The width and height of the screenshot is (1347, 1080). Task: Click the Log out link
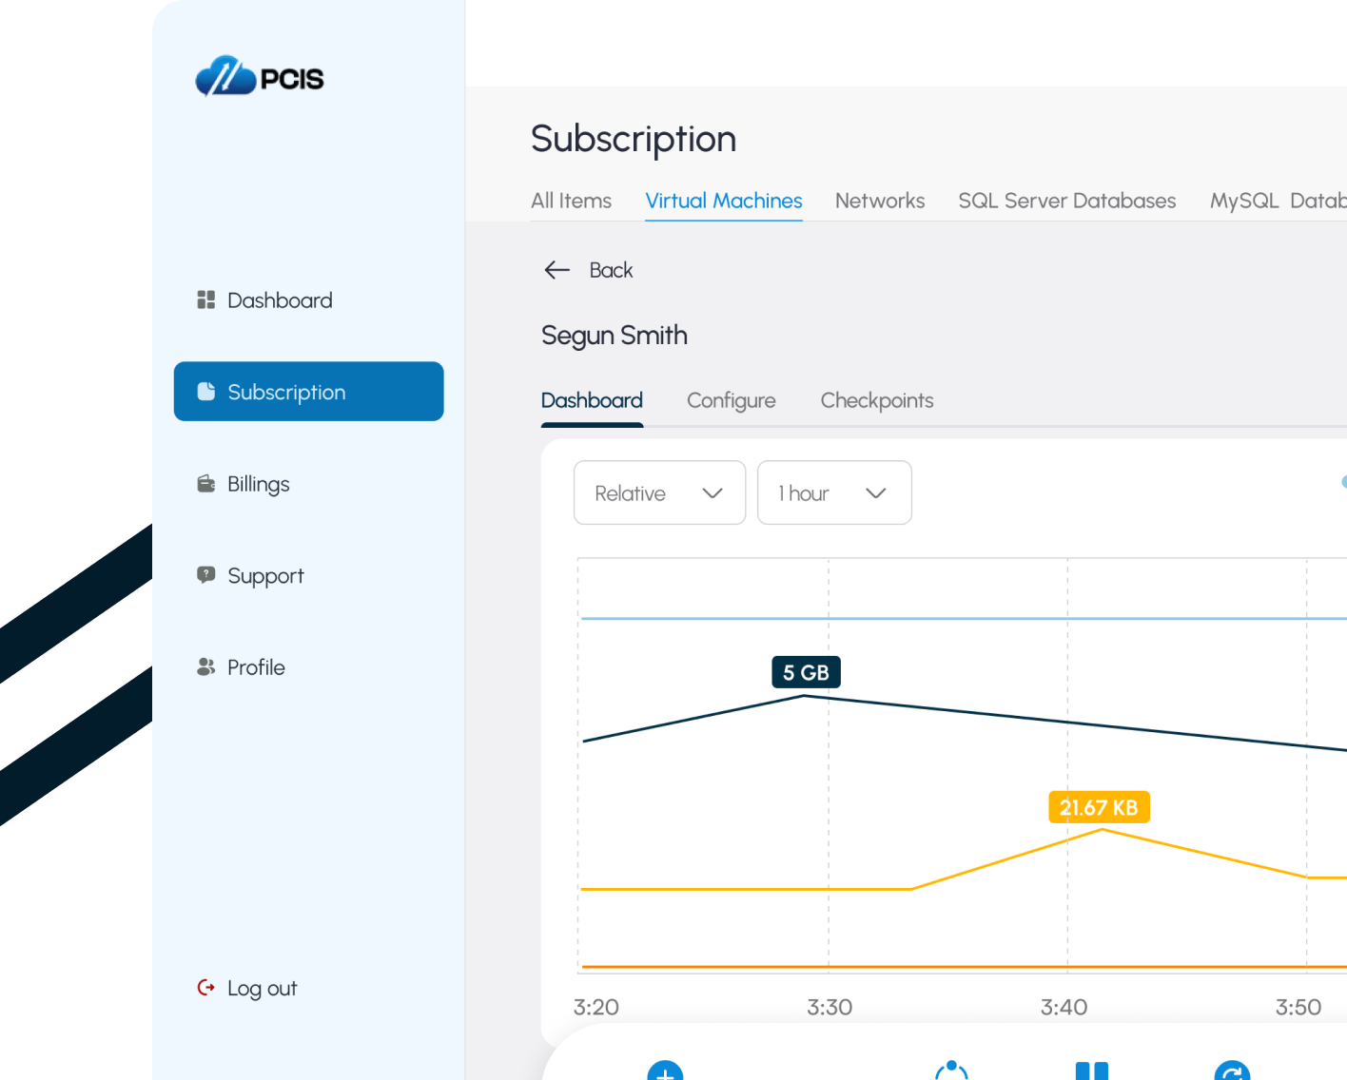pos(262,989)
